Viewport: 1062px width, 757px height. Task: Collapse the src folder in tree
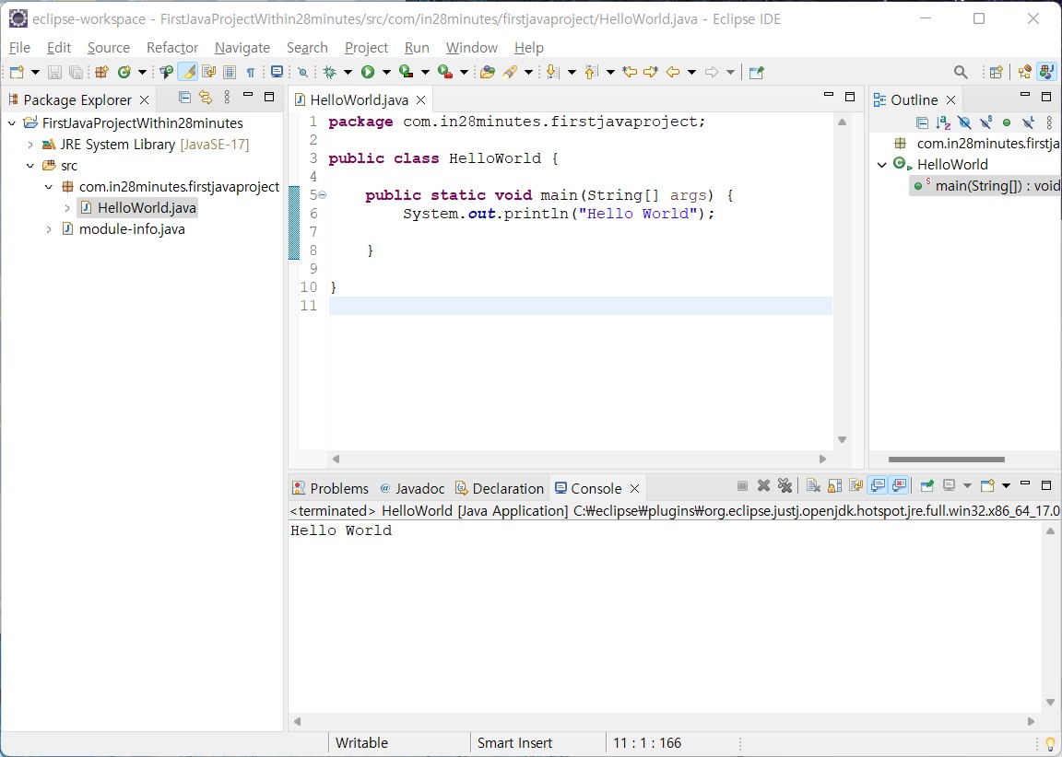coord(30,166)
